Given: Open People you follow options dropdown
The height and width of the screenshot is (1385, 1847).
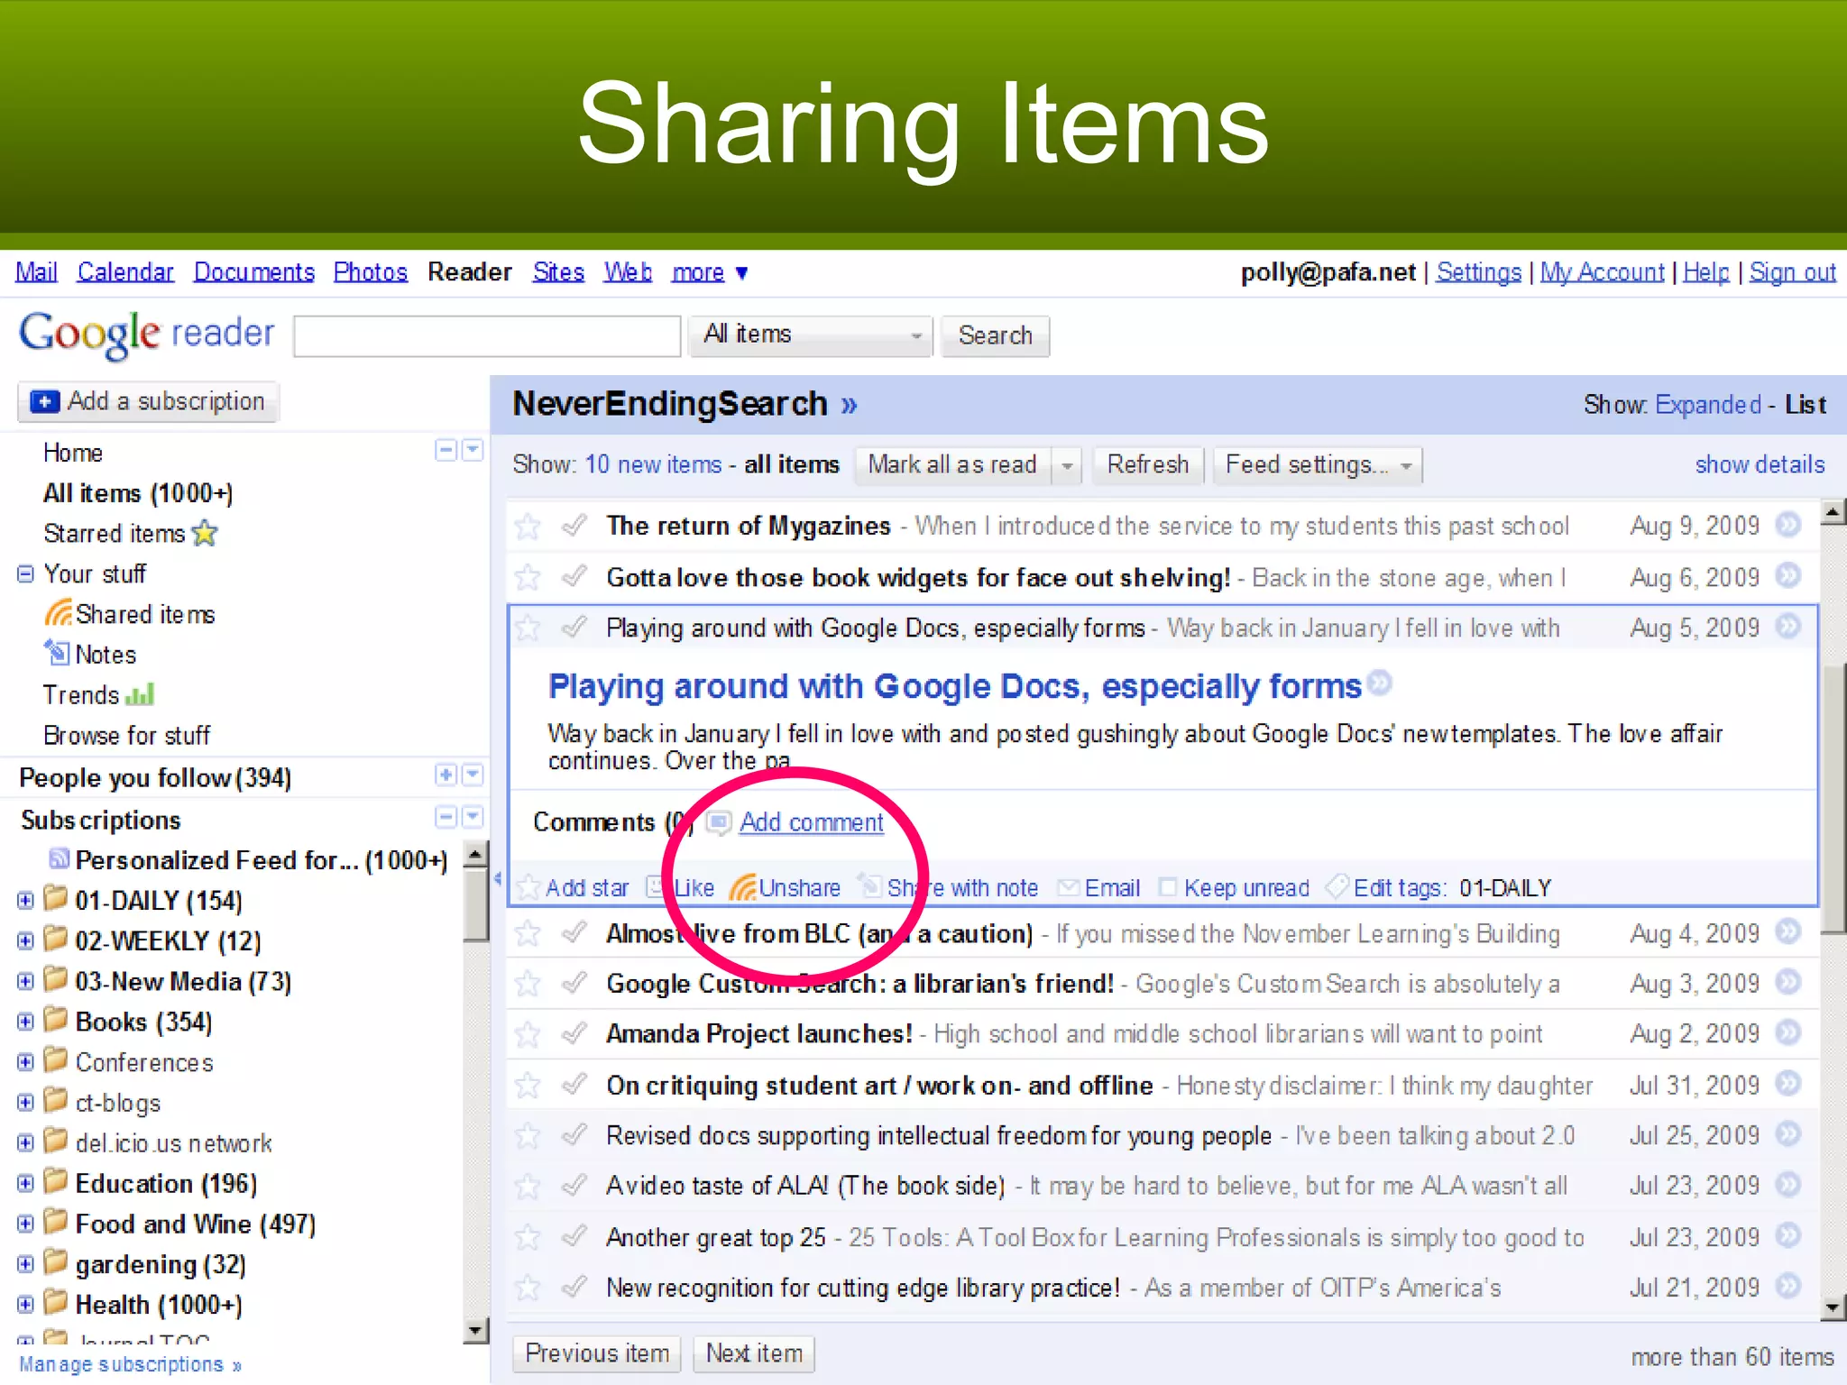Looking at the screenshot, I should tap(473, 775).
